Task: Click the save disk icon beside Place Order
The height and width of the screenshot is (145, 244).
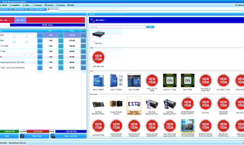Action: [x=22, y=136]
